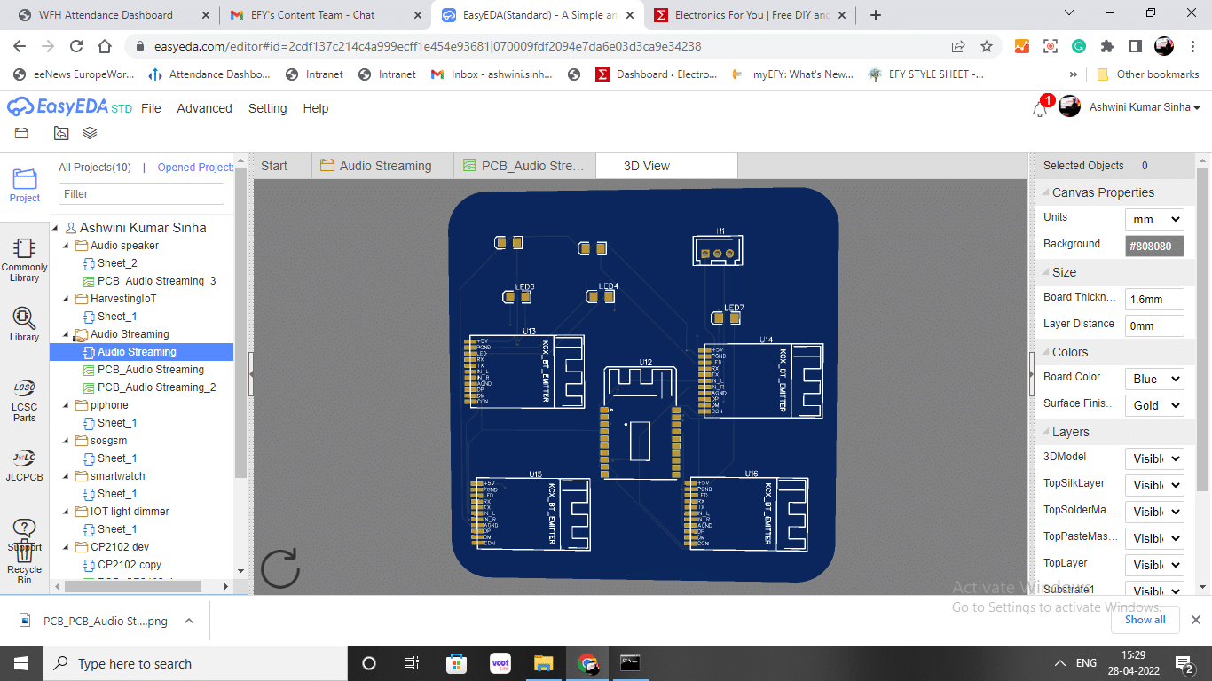Open the JLCPCB sidebar icon
This screenshot has height=681, width=1212.
pyautogui.click(x=24, y=465)
